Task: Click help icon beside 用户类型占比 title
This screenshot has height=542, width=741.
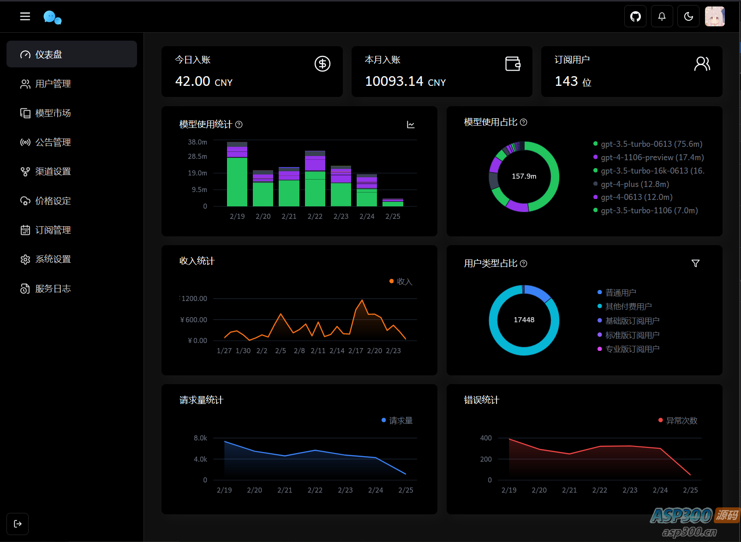Action: (524, 264)
